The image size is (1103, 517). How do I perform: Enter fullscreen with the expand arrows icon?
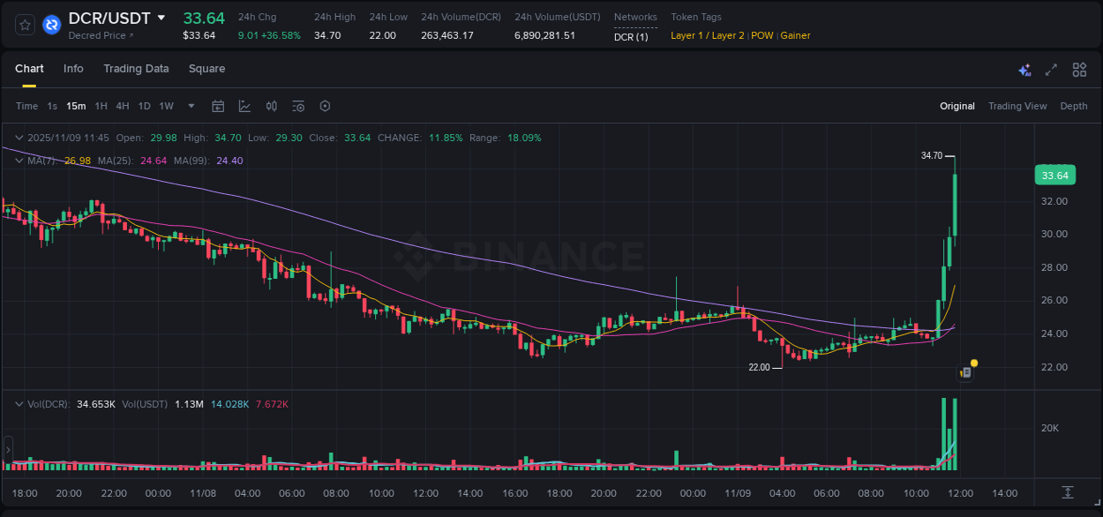click(1051, 69)
